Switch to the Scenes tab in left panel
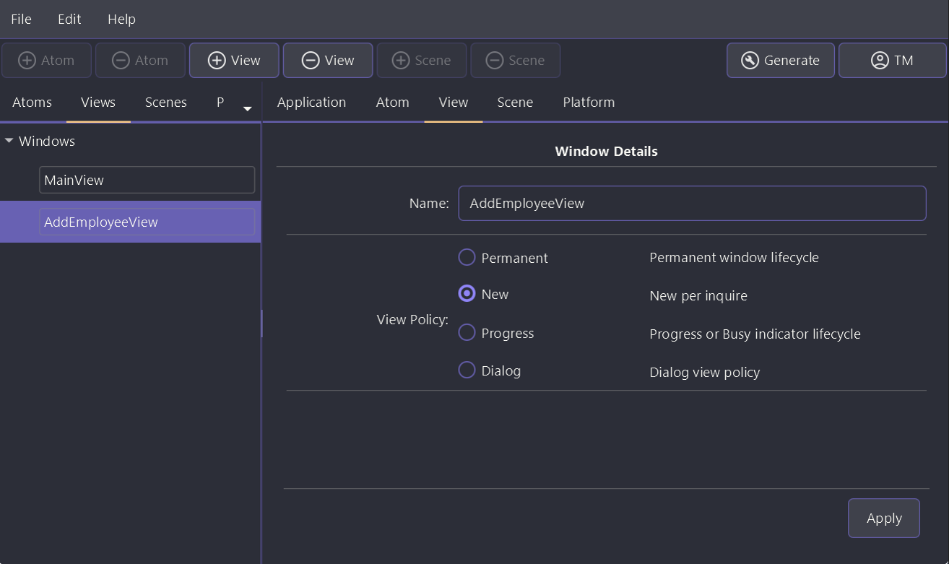Screen dimensions: 949x564 [165, 103]
